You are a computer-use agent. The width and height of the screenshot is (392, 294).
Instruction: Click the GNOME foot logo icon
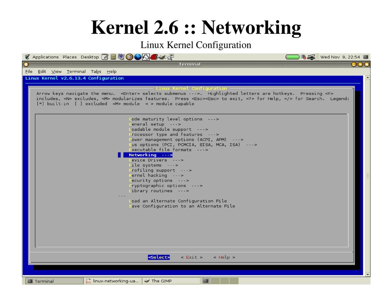pos(27,57)
